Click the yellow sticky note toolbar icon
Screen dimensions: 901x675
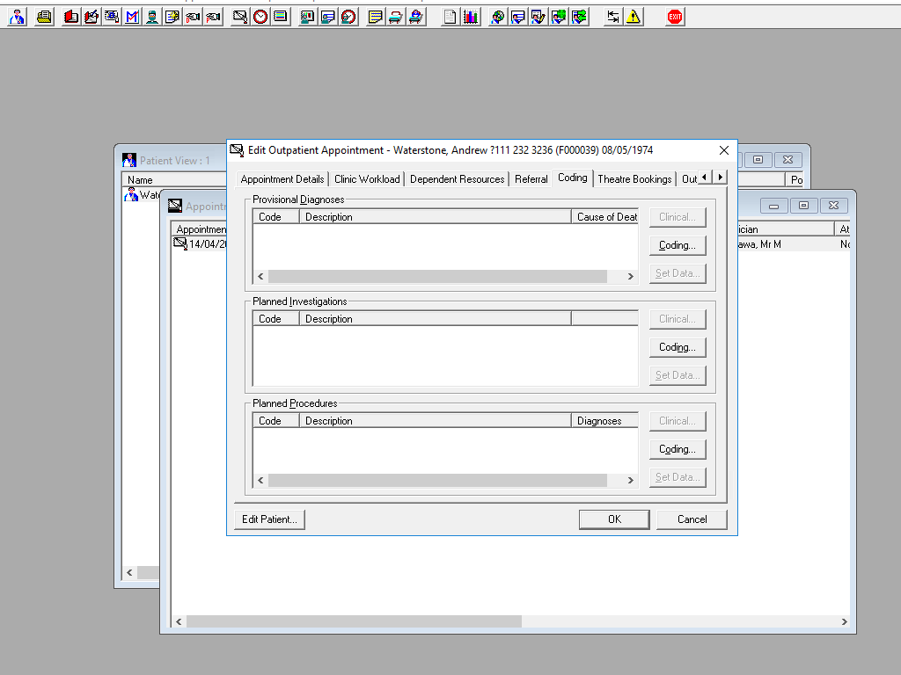pyautogui.click(x=375, y=17)
